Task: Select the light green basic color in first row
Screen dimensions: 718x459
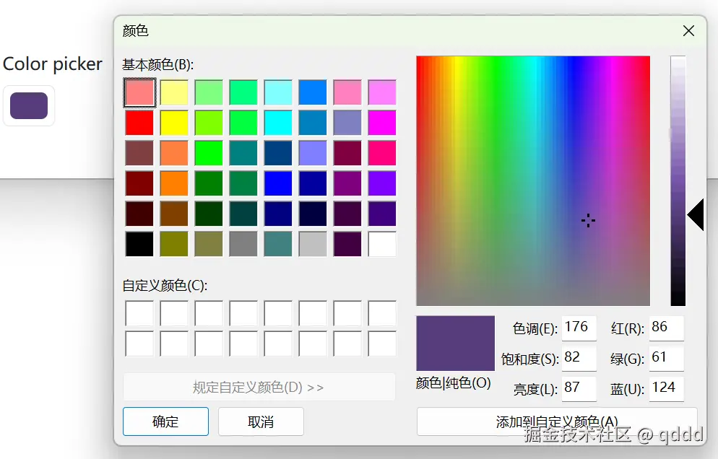Action: 209,92
